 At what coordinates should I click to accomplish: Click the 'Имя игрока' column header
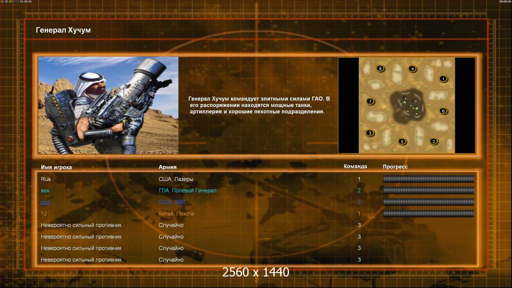pyautogui.click(x=56, y=167)
